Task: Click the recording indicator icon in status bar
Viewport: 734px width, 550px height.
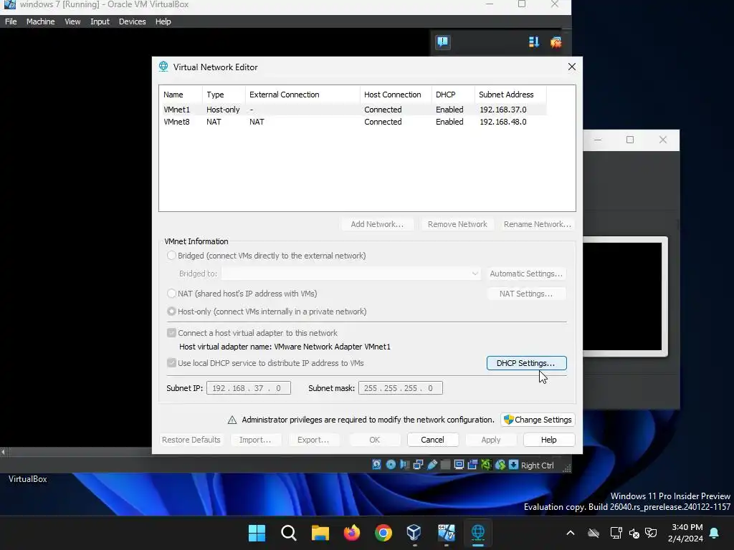Action: tap(473, 465)
